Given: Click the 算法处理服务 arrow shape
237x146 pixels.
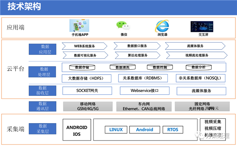Looking at the screenshot, I should [x=137, y=55].
